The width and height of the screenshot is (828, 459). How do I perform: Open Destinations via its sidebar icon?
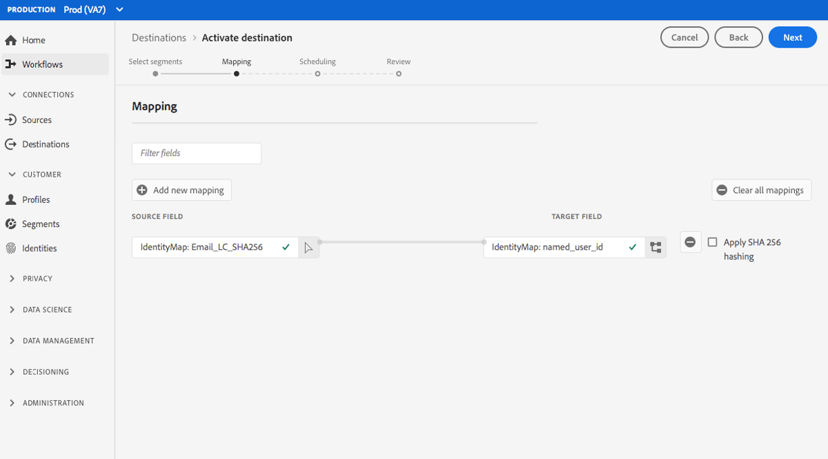pos(10,144)
